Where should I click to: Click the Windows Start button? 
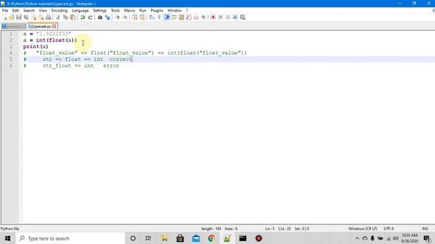point(7,239)
